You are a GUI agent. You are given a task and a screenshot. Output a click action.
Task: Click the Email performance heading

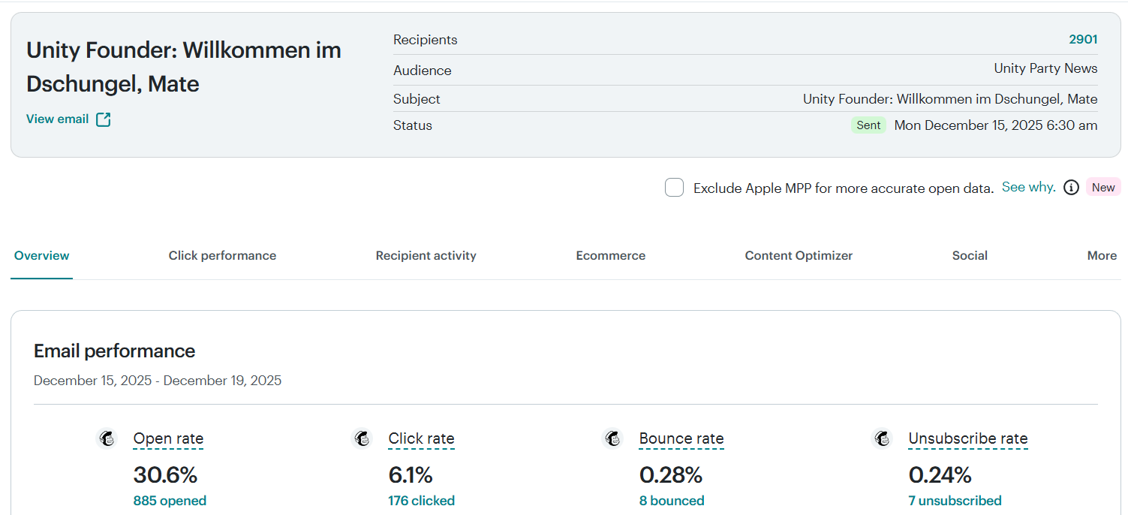[x=114, y=351]
